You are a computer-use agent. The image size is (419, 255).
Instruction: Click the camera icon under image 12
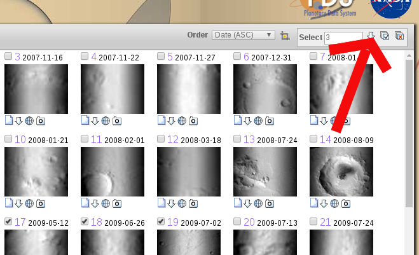point(193,203)
